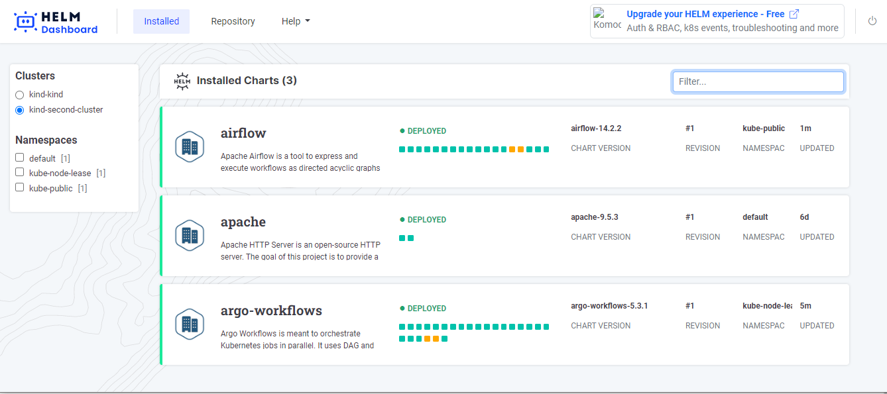Expand the Help dropdown menu
The height and width of the screenshot is (394, 887).
[296, 21]
